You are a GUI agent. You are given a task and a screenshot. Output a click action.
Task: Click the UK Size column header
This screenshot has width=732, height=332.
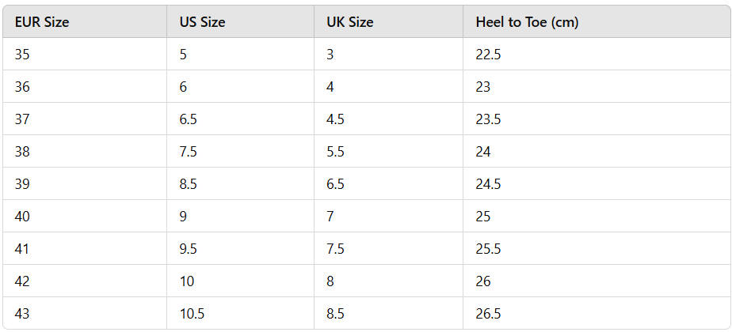[x=349, y=22]
